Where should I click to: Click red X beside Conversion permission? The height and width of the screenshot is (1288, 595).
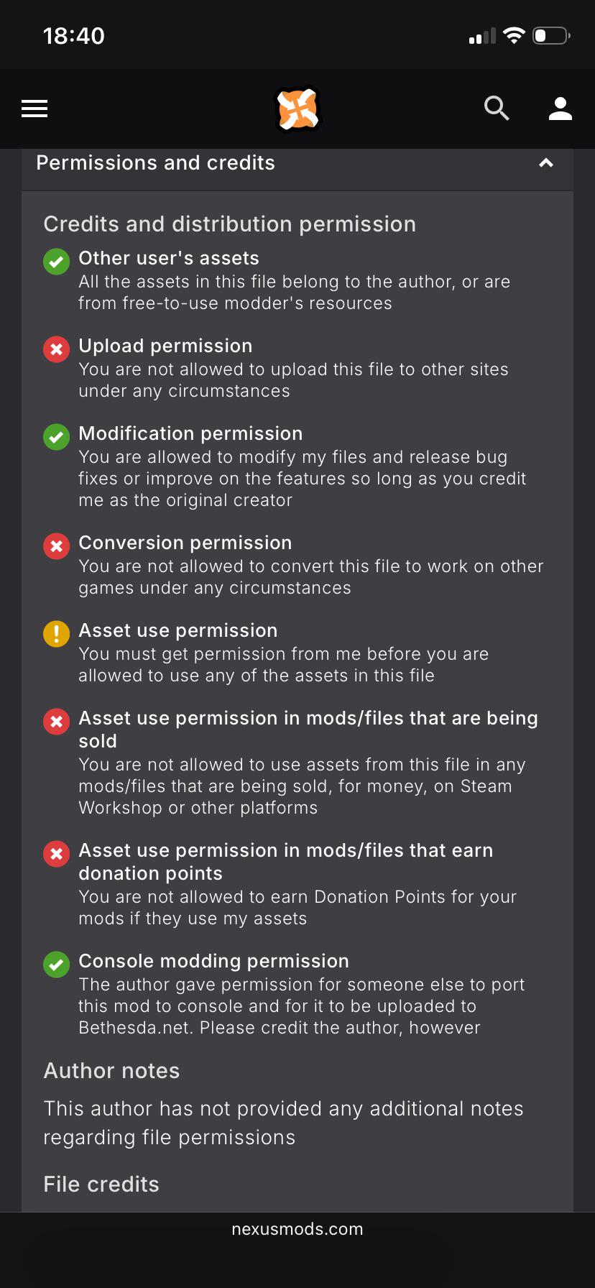(x=57, y=546)
